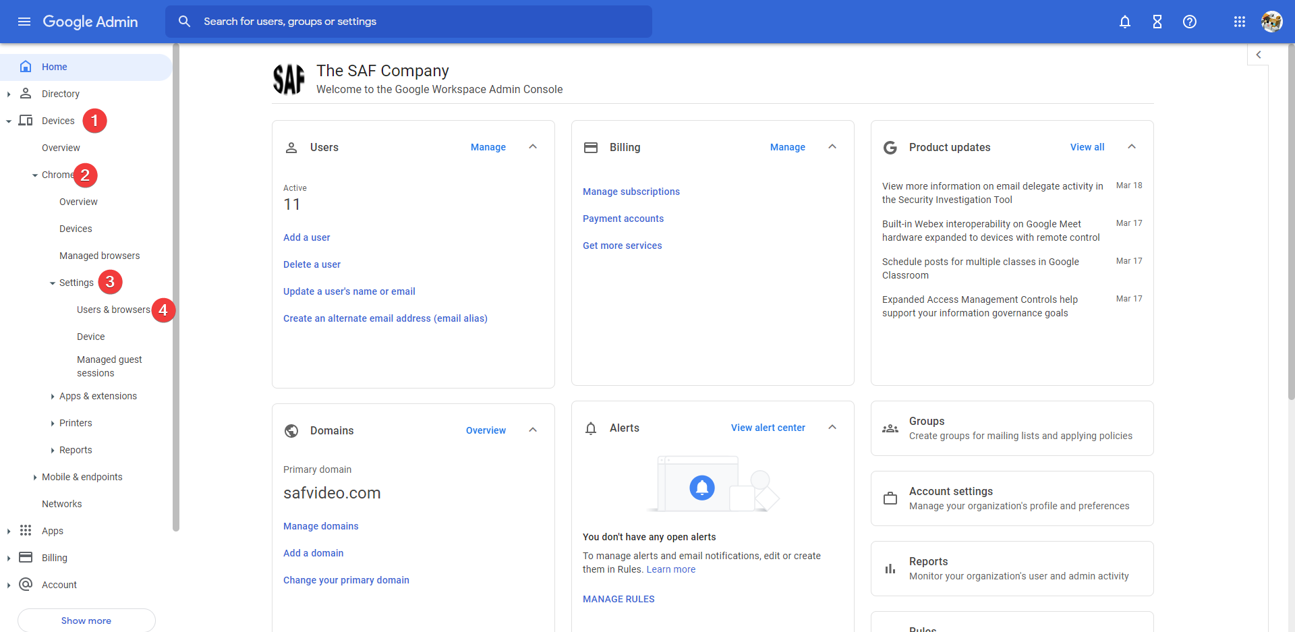Open Managed guest sessions

[x=109, y=366]
